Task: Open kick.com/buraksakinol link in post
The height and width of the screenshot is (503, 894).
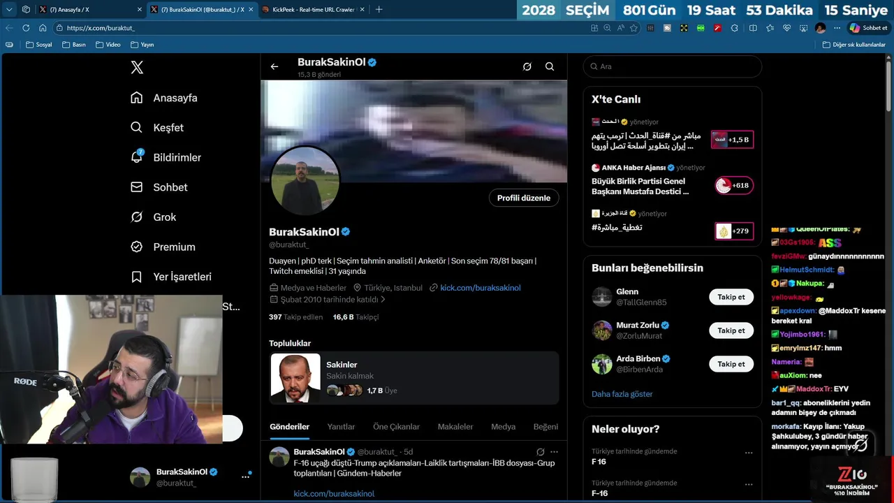Action: [334, 494]
